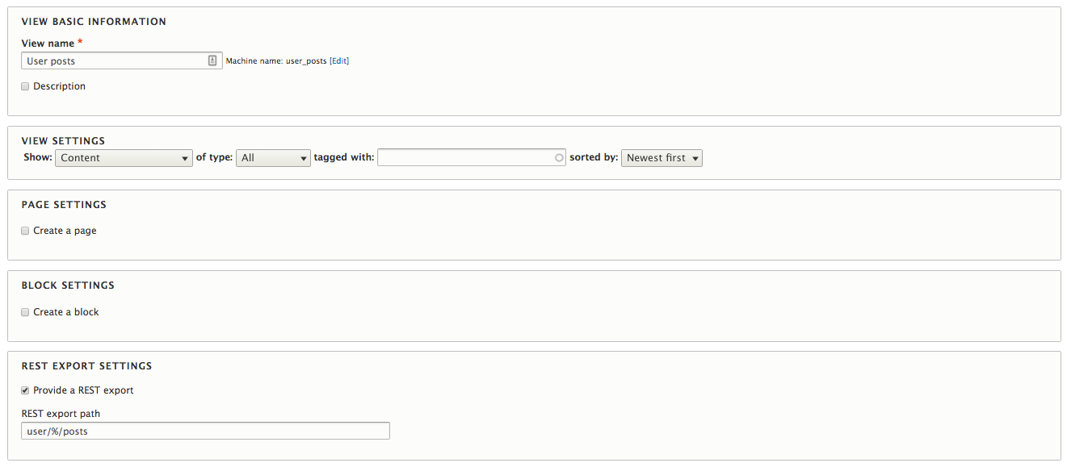Click the View Settings section heading
This screenshot has width=1067, height=467.
pyautogui.click(x=63, y=141)
